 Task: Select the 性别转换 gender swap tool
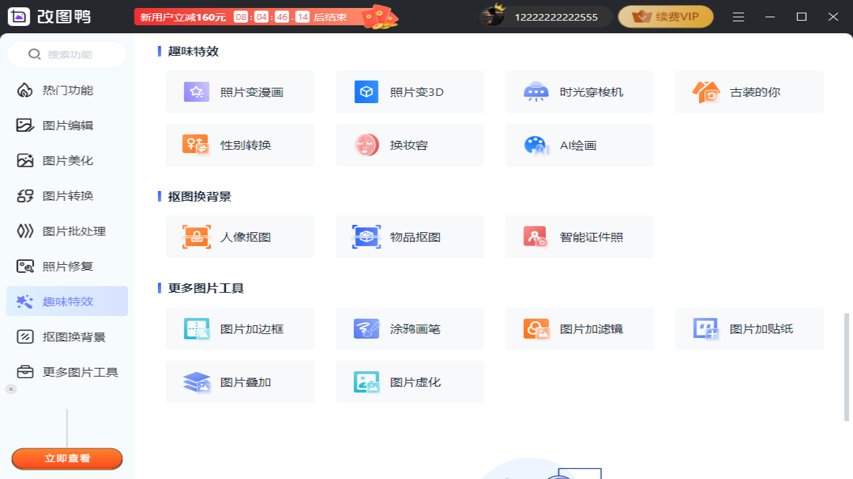click(240, 144)
